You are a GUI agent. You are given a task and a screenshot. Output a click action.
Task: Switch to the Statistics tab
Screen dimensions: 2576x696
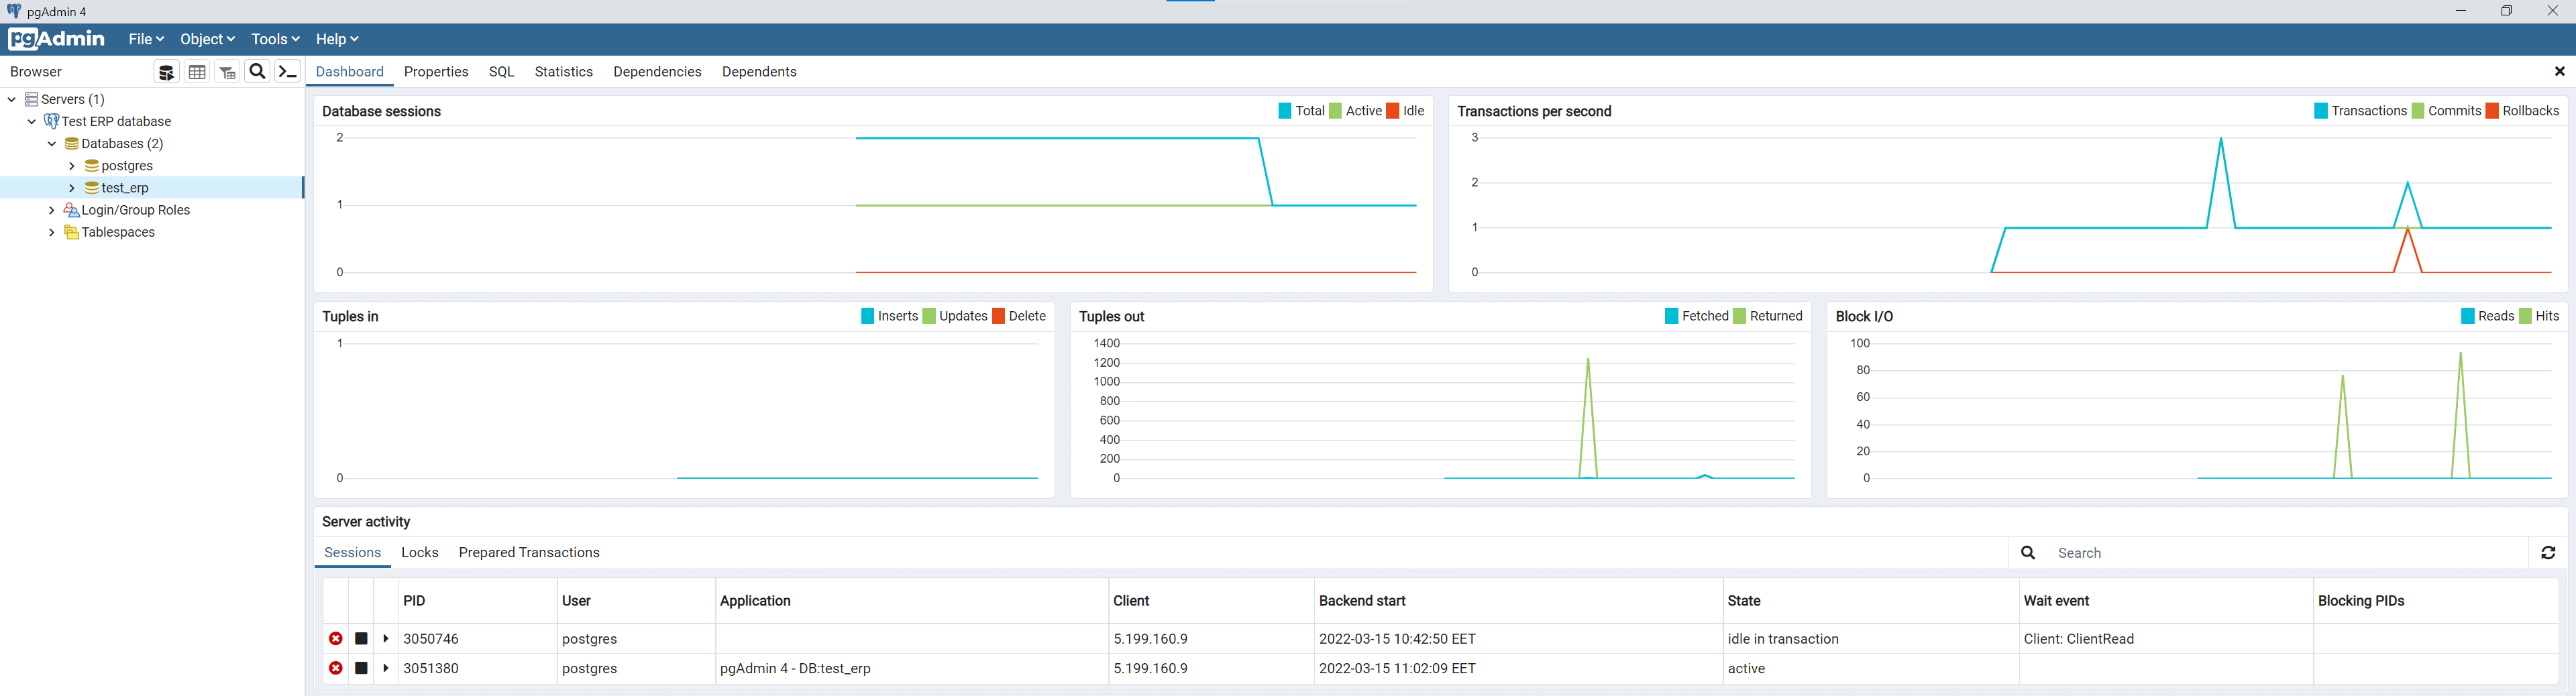(563, 71)
